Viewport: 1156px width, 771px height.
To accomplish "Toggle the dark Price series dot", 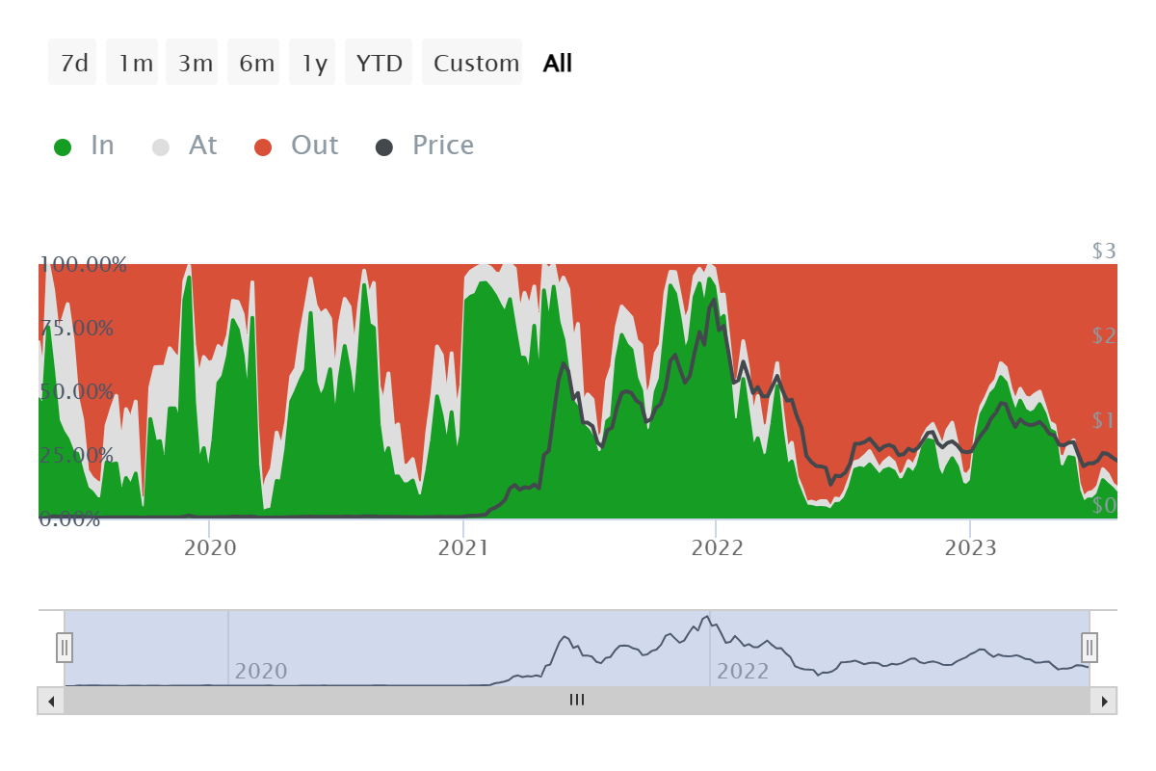I will pos(384,146).
